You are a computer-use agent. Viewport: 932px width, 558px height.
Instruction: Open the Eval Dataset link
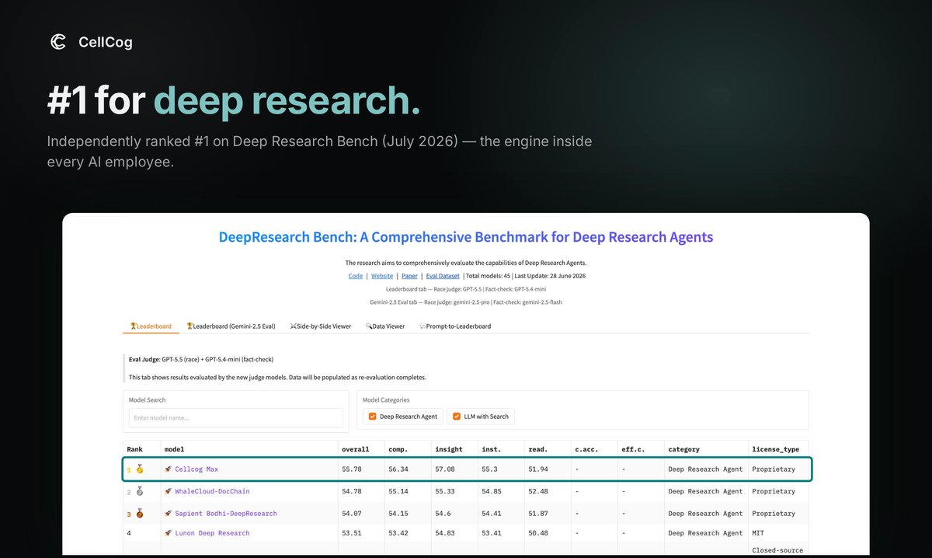click(x=443, y=275)
